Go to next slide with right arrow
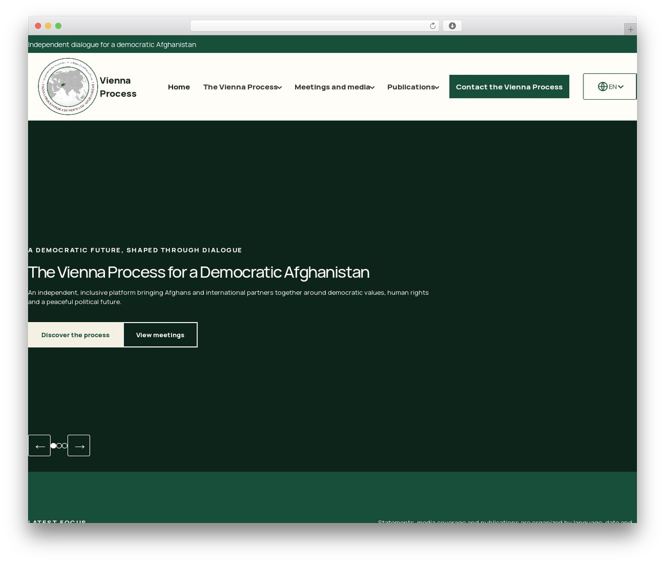The height and width of the screenshot is (563, 665). point(79,446)
